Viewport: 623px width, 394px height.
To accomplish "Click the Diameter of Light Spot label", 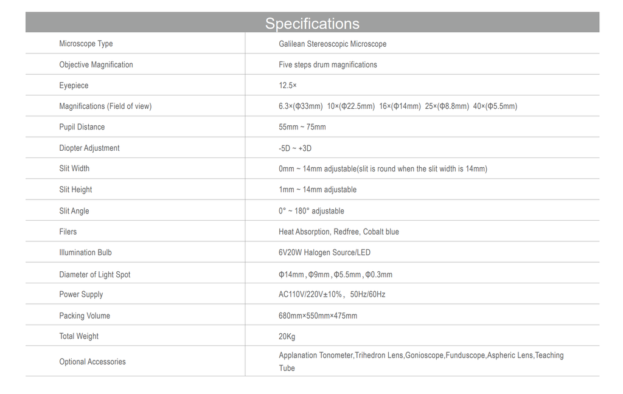I will tap(94, 275).
